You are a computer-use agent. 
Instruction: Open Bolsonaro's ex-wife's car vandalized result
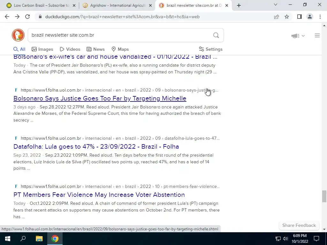coord(115,57)
